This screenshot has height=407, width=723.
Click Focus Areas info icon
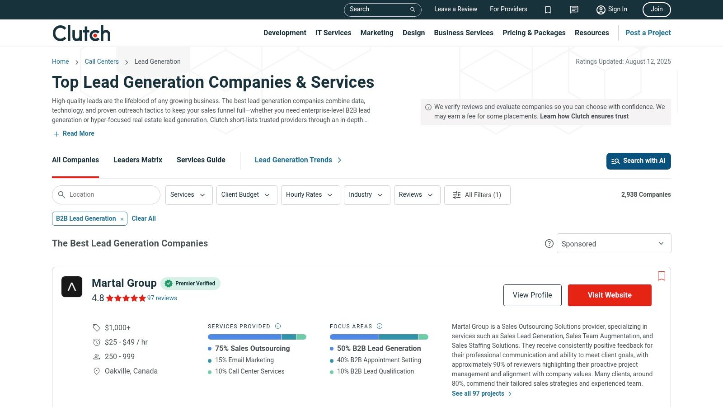click(380, 326)
